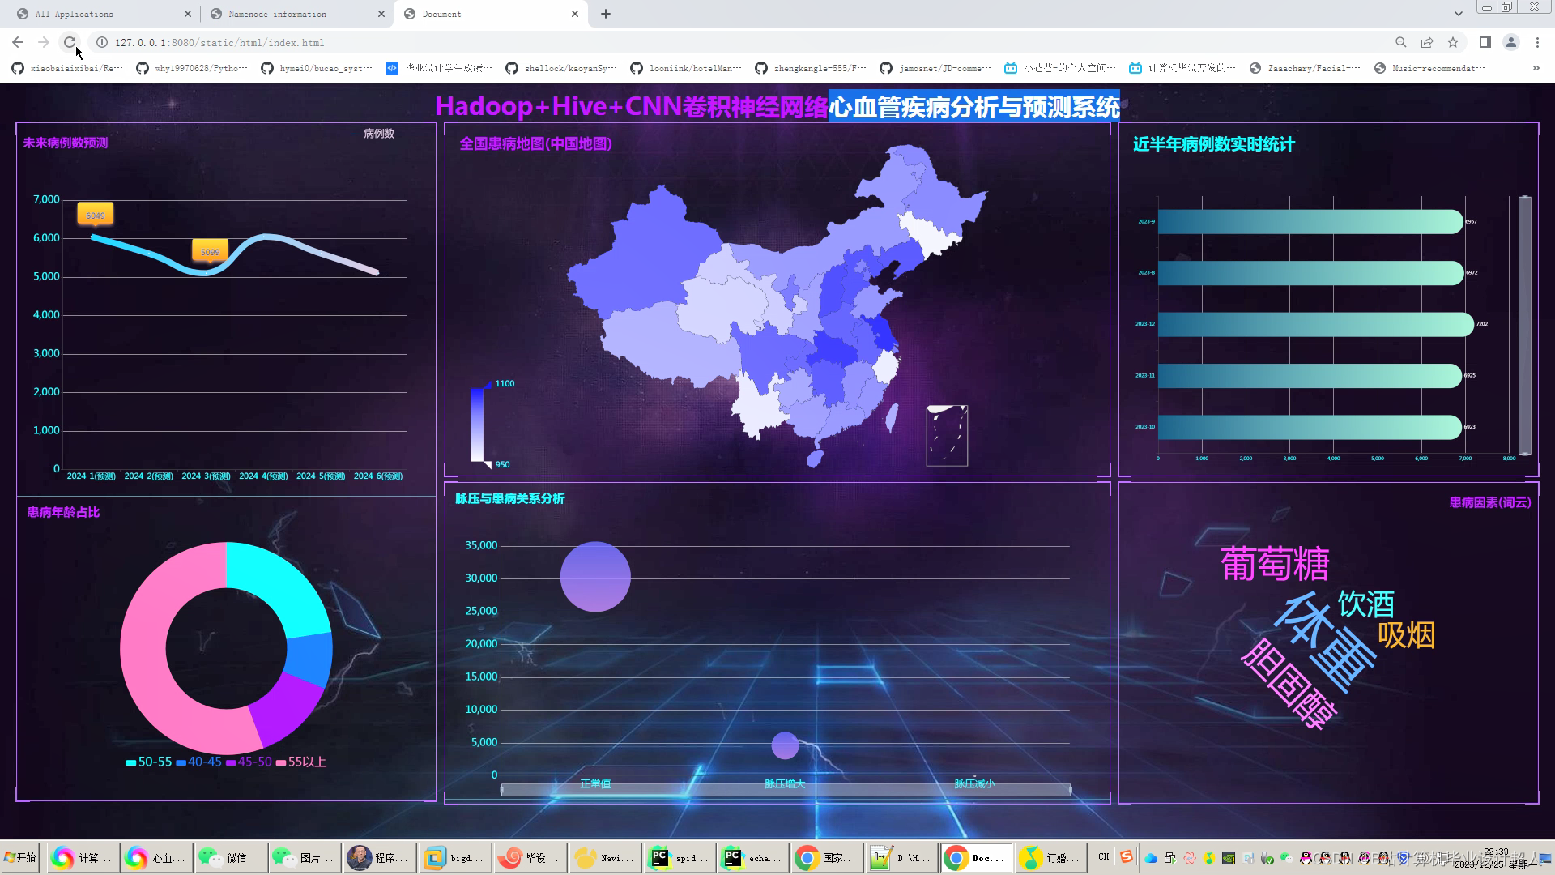Toggle the 50-55 age legend item

149,762
